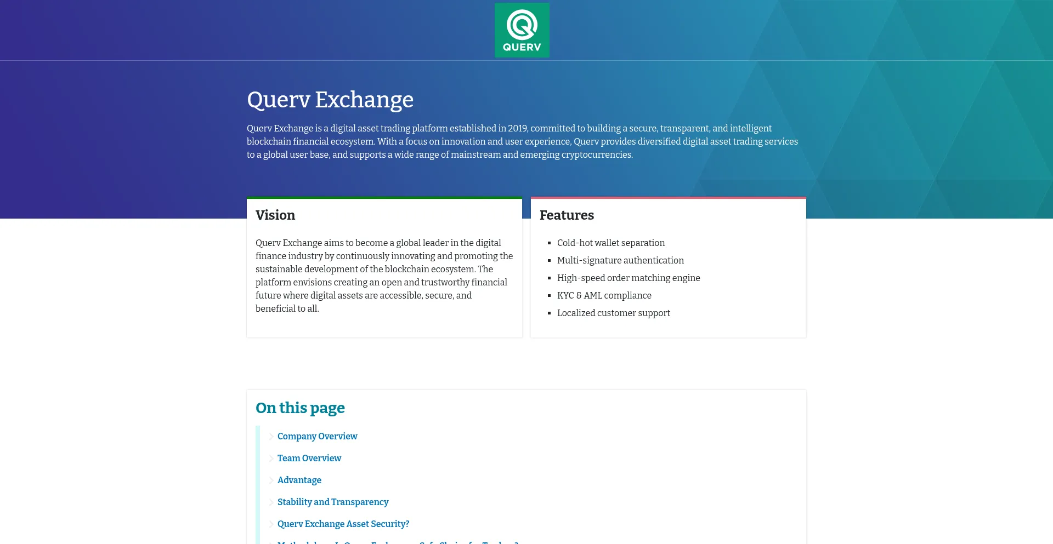Click the Vision card heading

pyautogui.click(x=275, y=215)
